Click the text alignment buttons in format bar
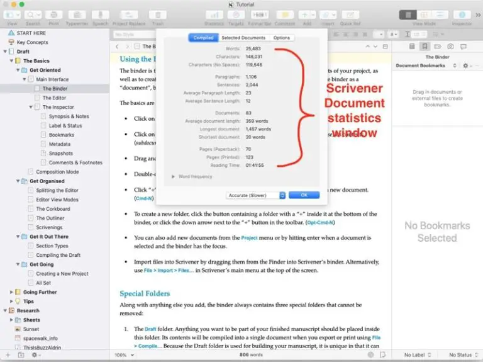The width and height of the screenshot is (483, 362). 350,34
